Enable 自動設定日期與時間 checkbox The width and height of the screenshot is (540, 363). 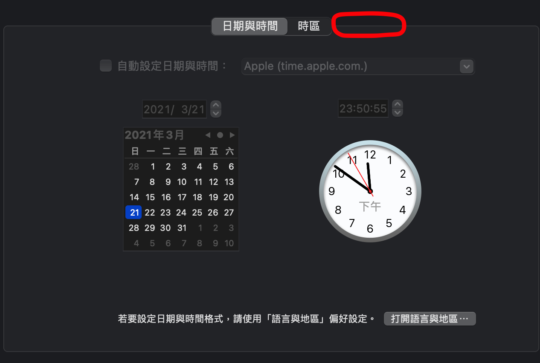point(106,66)
